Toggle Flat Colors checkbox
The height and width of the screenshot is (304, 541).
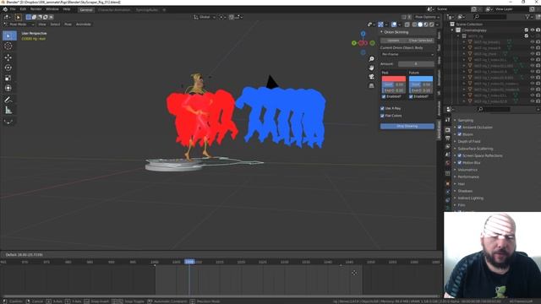(382, 116)
